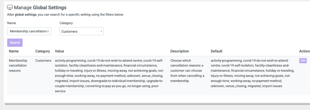
Task: Select the Membership cancellation reasons name cell
Action: tap(18, 66)
